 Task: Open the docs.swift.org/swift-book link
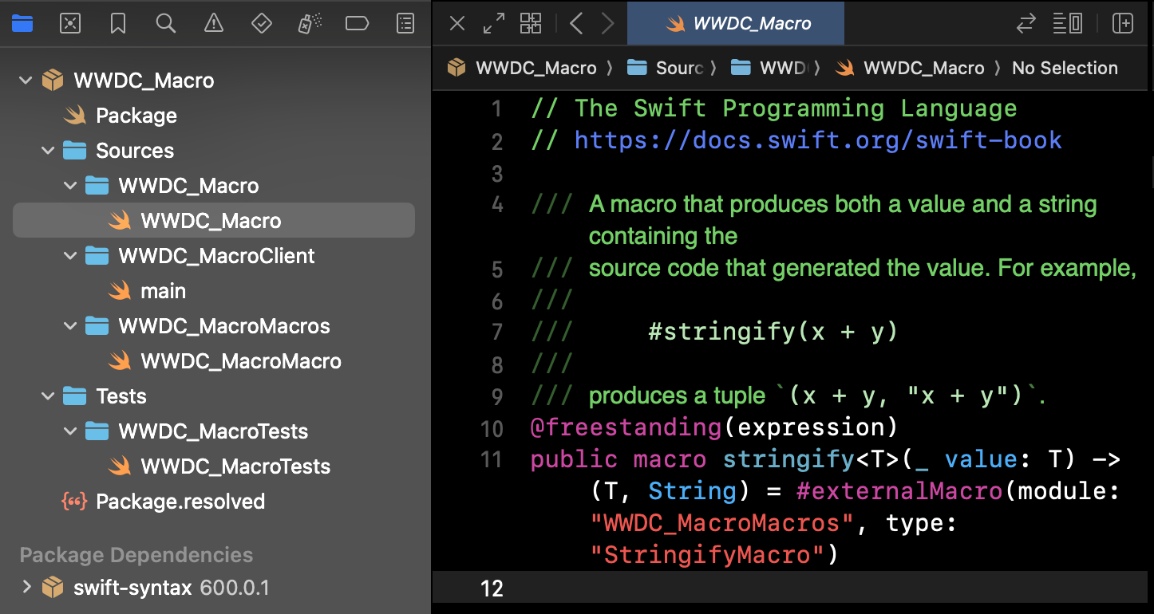(818, 140)
